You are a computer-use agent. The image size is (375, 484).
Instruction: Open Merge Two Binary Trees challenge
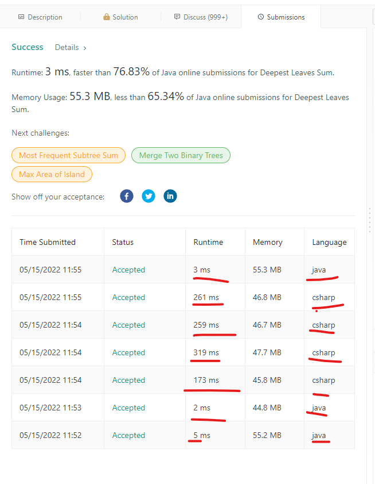[181, 155]
